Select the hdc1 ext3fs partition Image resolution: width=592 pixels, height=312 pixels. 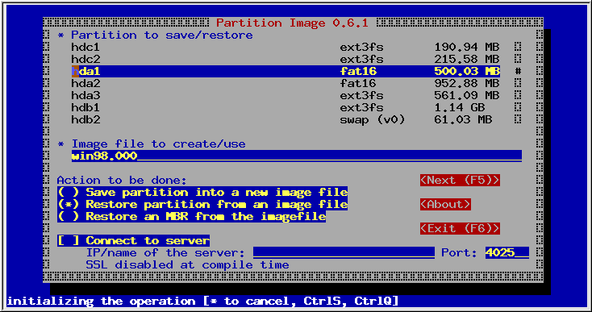(x=286, y=47)
